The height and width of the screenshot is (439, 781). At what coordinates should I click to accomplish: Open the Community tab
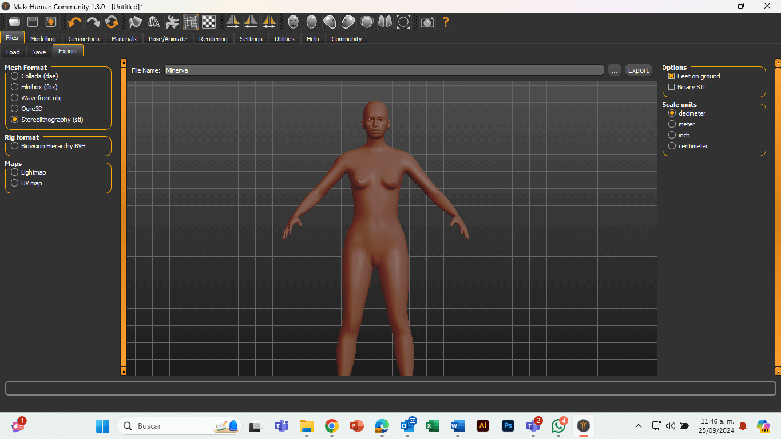click(x=347, y=39)
